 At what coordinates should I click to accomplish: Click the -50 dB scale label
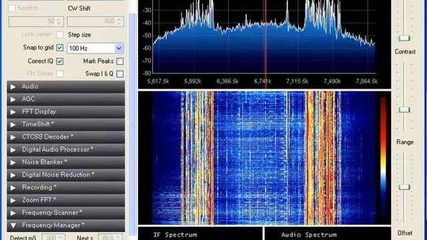click(147, 35)
